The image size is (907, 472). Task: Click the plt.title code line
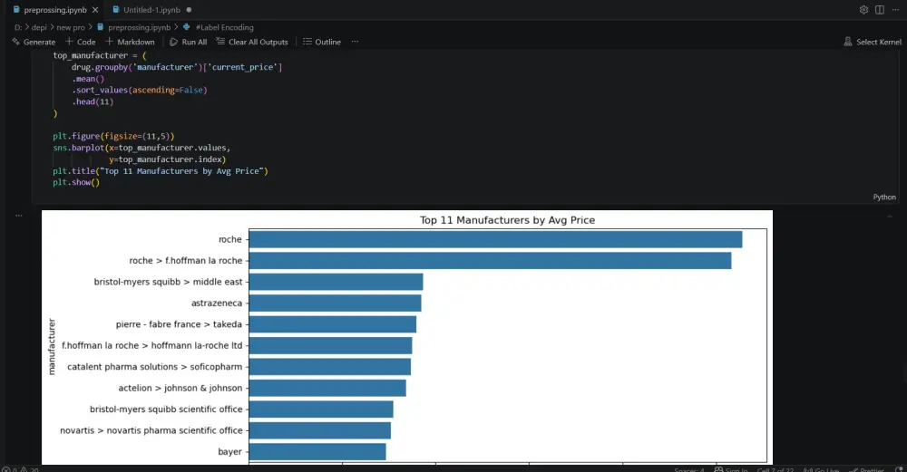[x=161, y=171]
